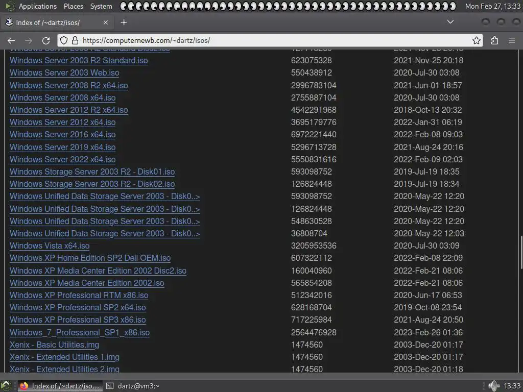Screen dimensions: 523x392
Task: Open the Places menu
Action: [74, 6]
